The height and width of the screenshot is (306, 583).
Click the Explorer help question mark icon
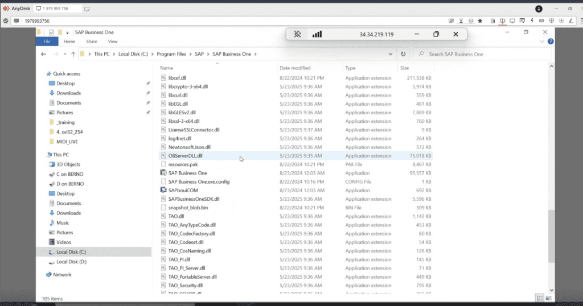pos(551,41)
